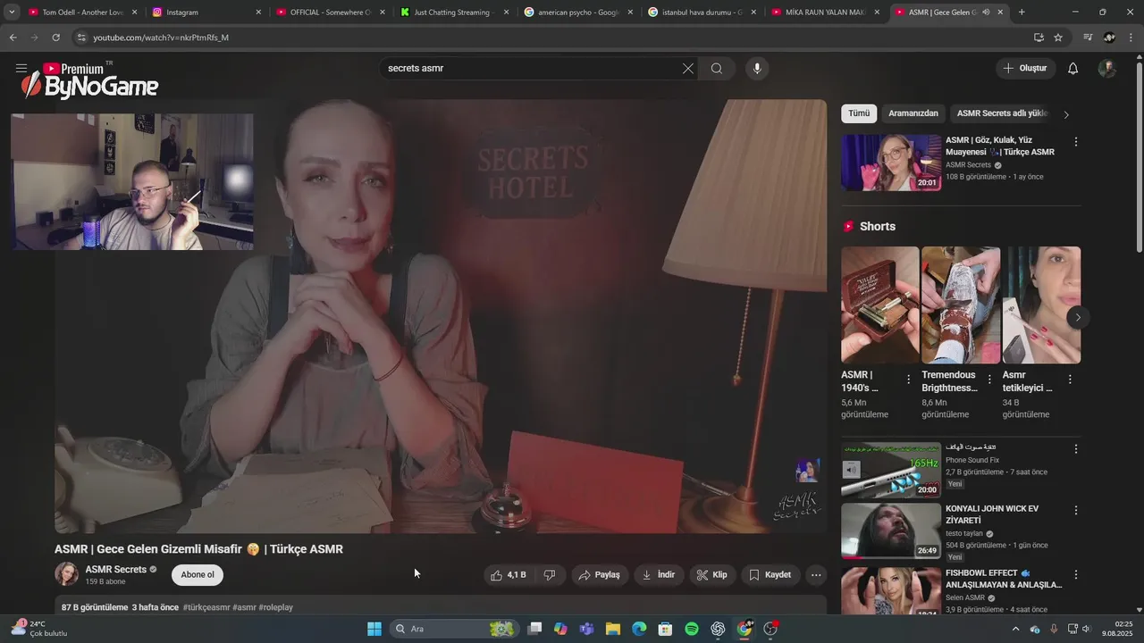Click the ASMR video player

441,317
